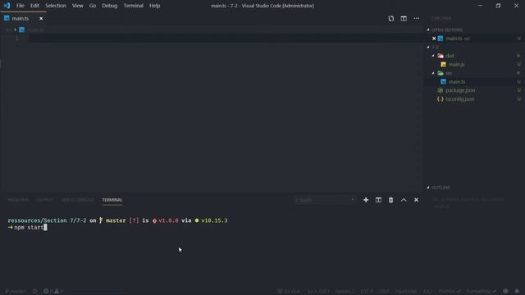
Task: Click the VS Code logo icon
Action: [7, 6]
